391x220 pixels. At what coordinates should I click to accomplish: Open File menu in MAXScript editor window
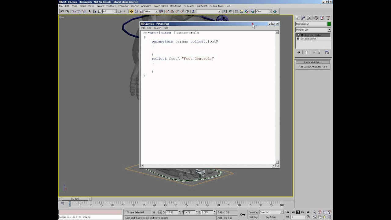click(x=143, y=28)
